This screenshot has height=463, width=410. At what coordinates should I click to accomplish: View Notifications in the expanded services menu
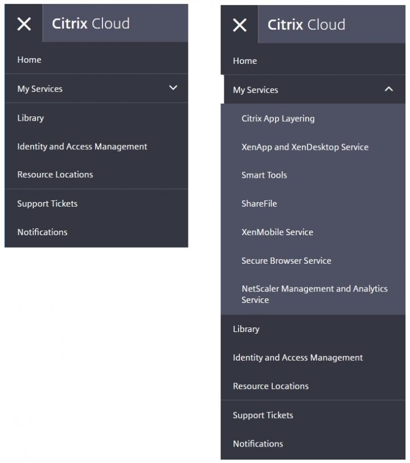pyautogui.click(x=258, y=444)
